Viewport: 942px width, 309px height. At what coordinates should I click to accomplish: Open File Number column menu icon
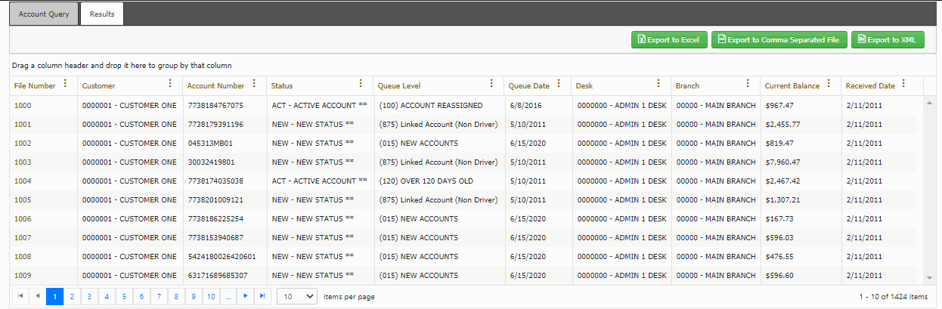coord(65,85)
